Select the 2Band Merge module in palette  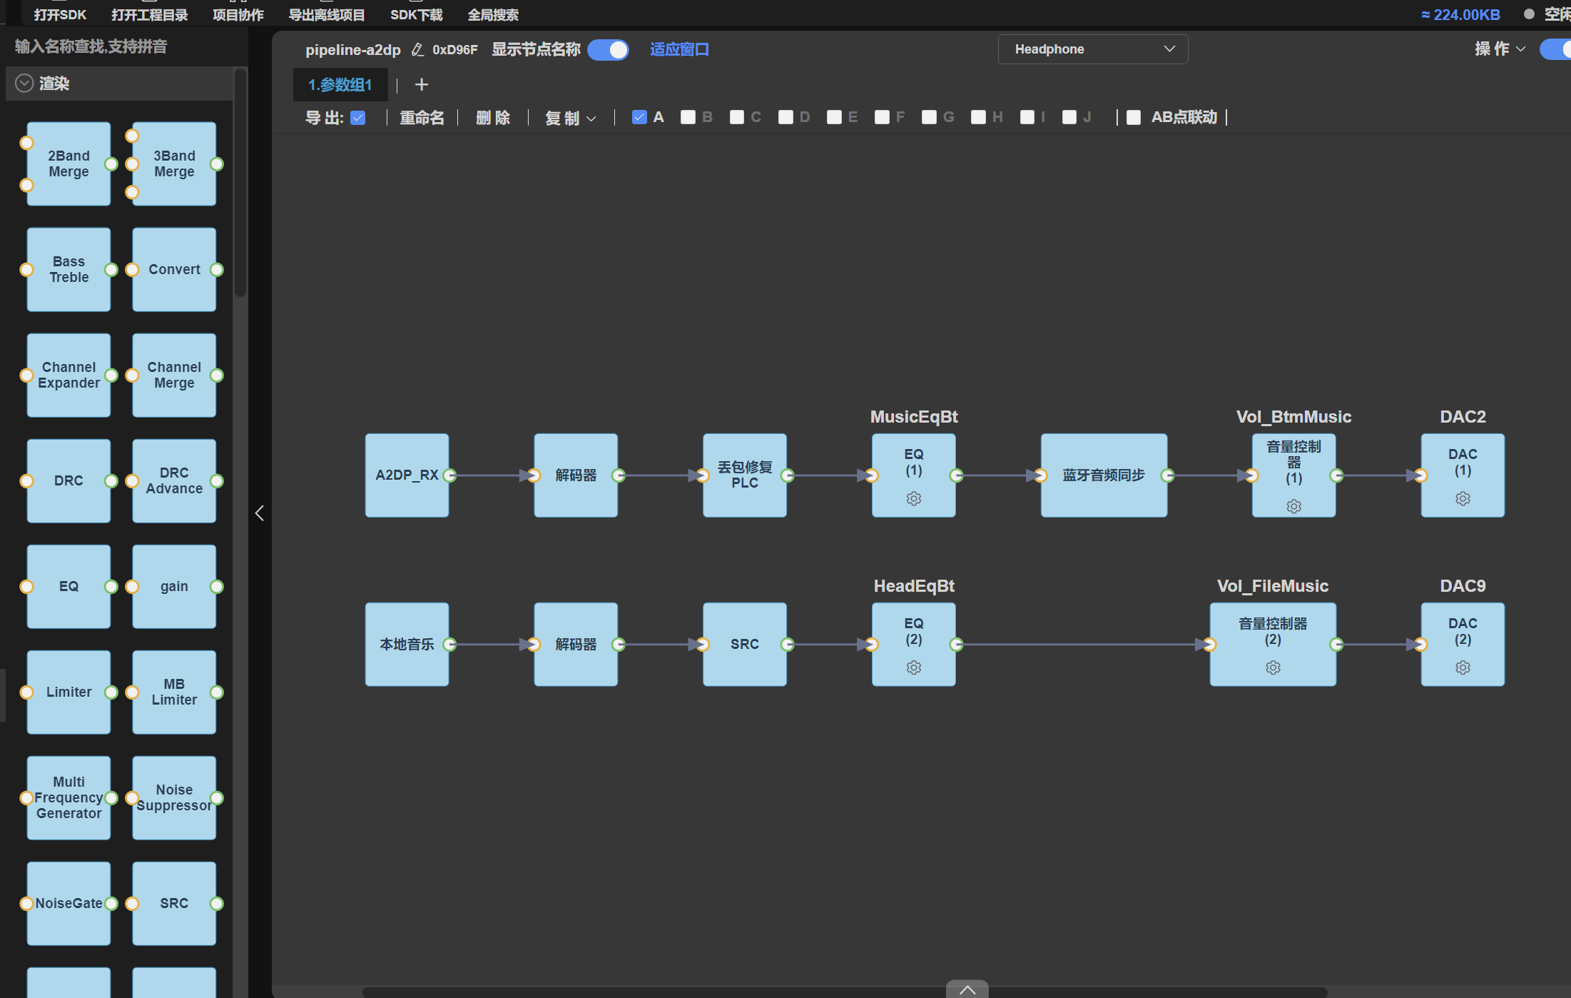tap(68, 164)
